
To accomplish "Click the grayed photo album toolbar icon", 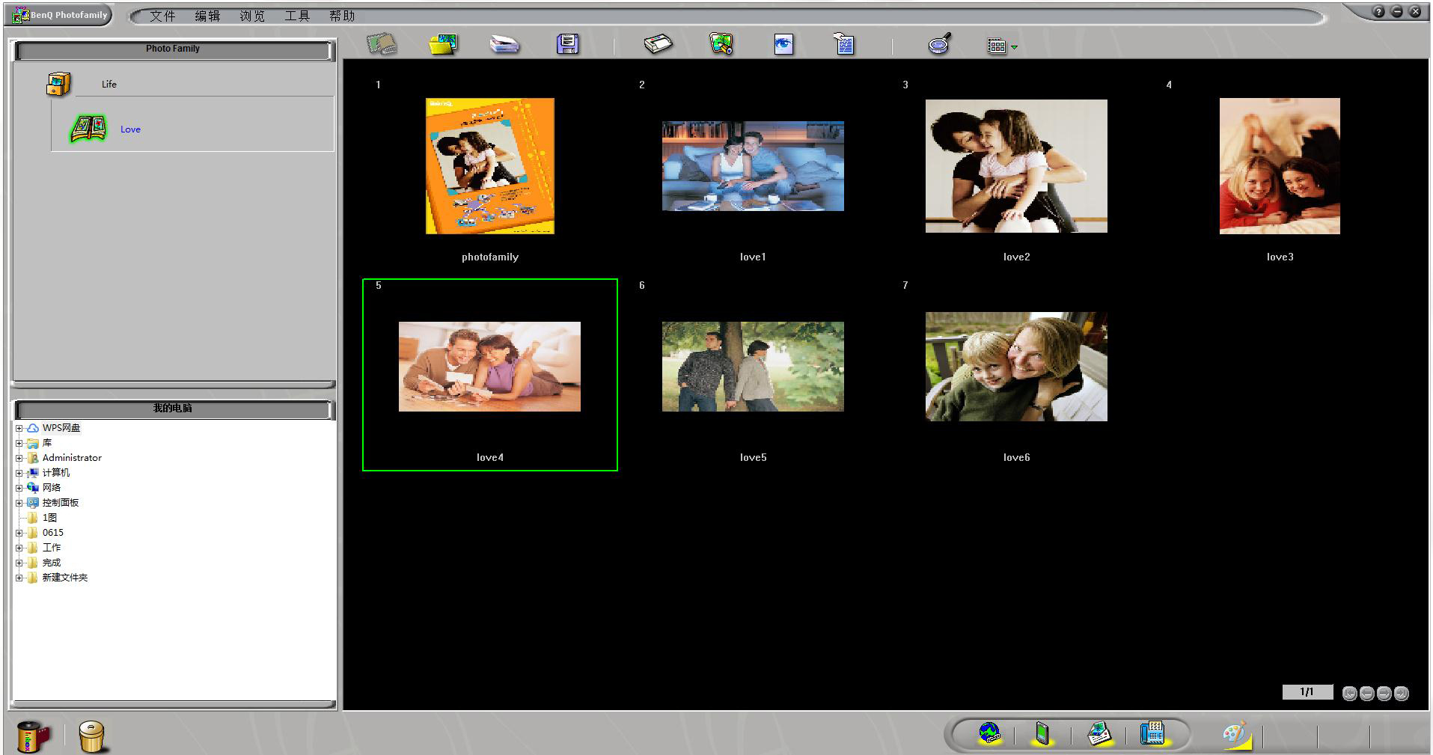I will (382, 44).
